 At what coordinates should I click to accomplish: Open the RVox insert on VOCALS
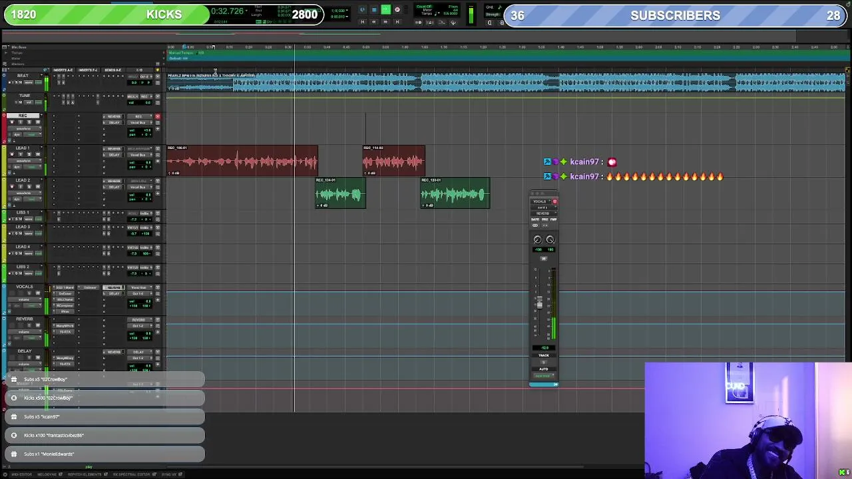tap(65, 311)
